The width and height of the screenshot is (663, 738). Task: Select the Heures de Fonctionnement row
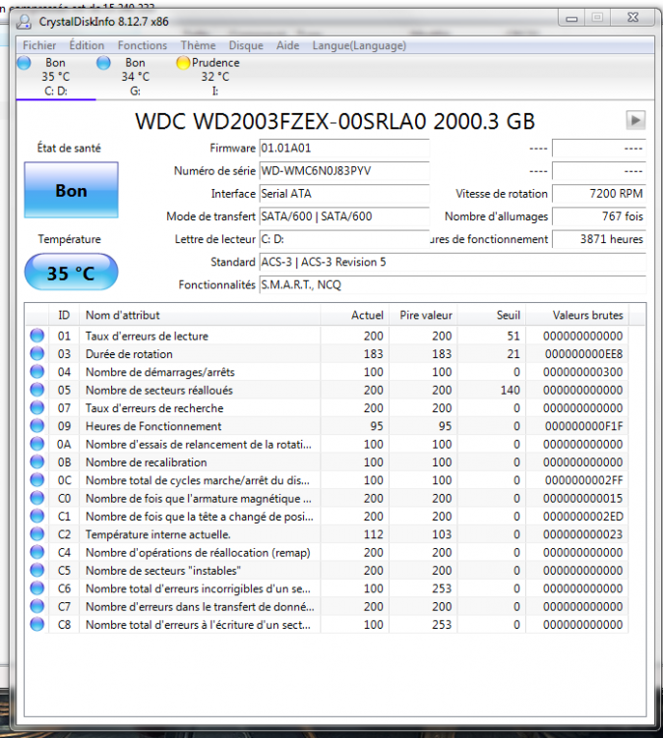[327, 426]
